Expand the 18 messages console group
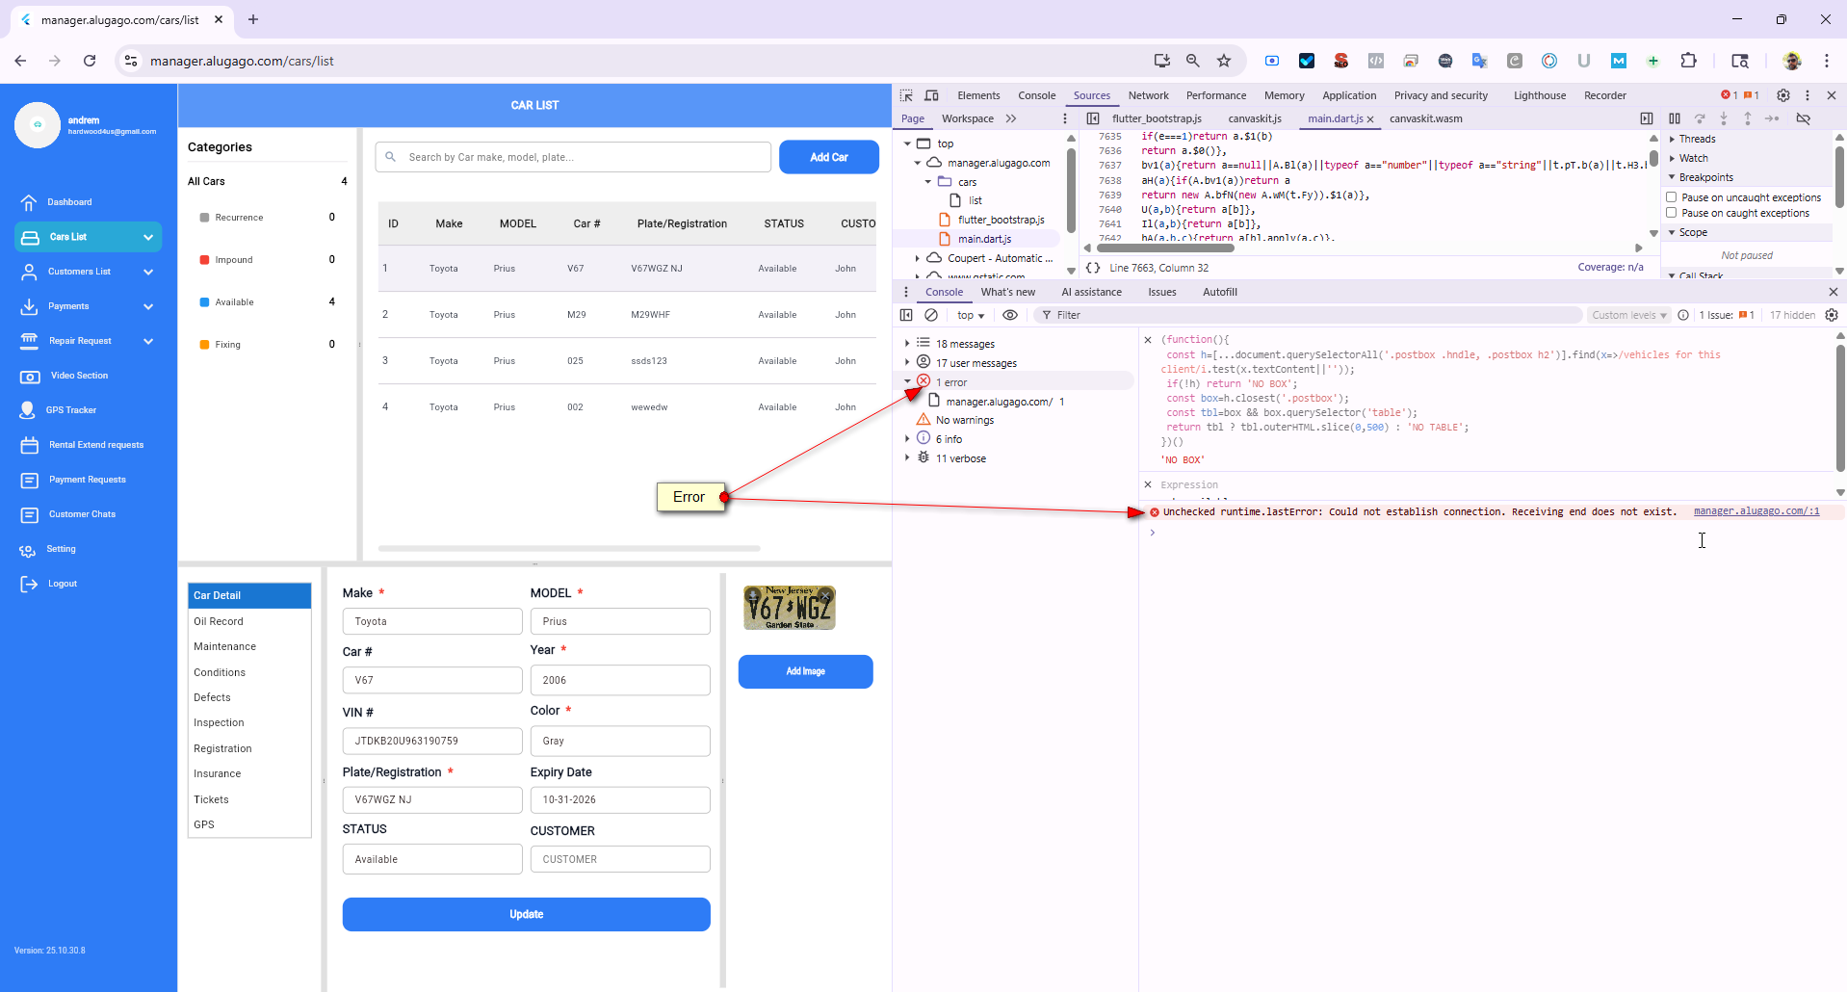The height and width of the screenshot is (992, 1847). pos(907,344)
